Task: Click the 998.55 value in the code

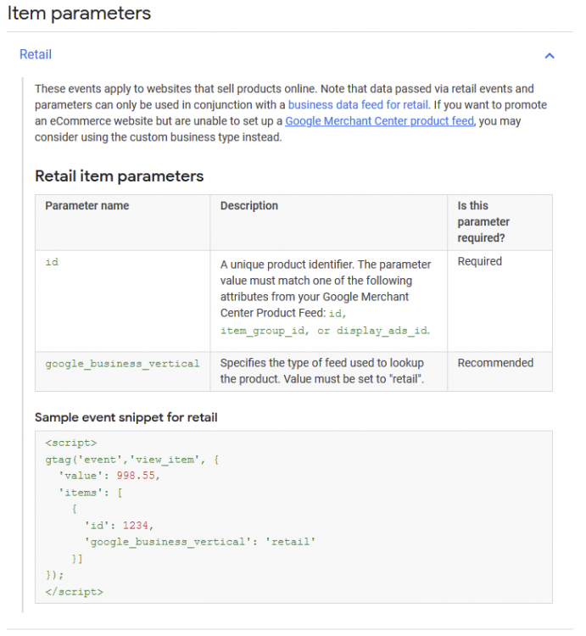Action: pos(137,476)
